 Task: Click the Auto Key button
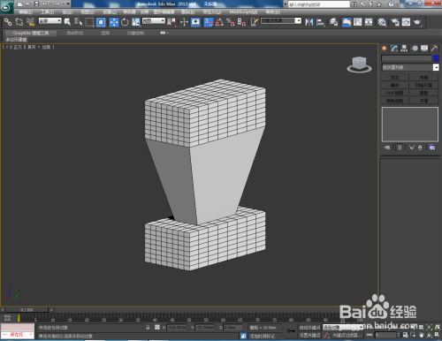point(309,327)
